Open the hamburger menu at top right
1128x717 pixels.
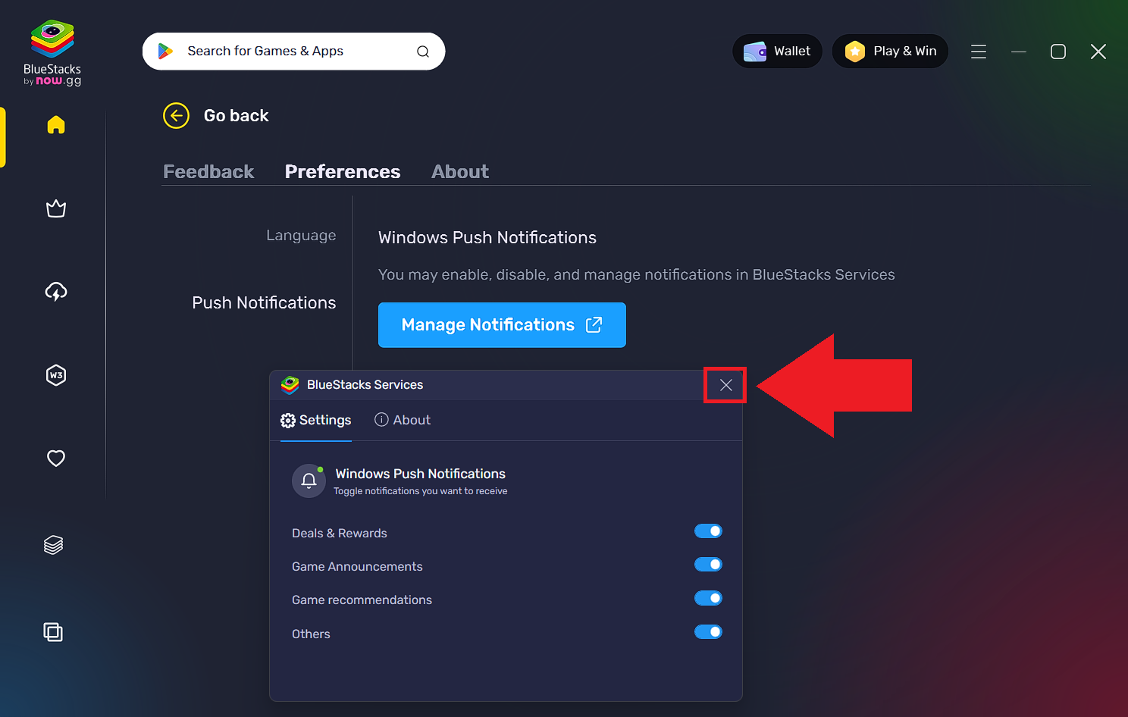tap(979, 52)
